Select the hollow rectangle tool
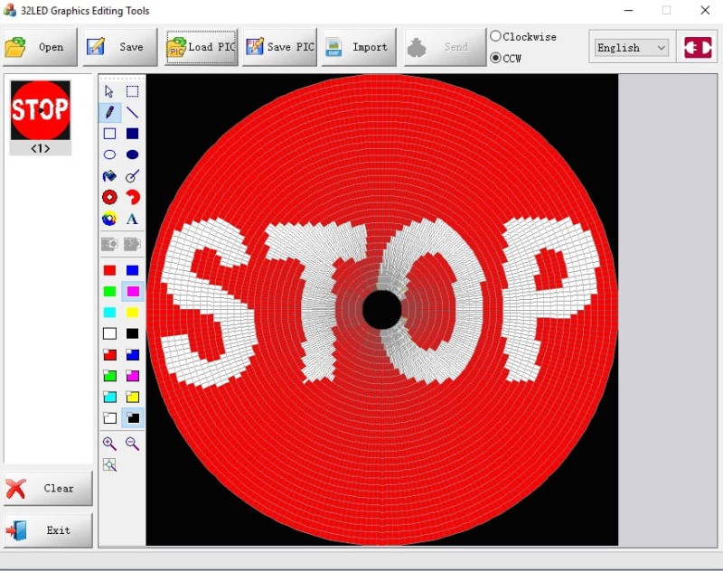This screenshot has width=723, height=571. [x=109, y=134]
